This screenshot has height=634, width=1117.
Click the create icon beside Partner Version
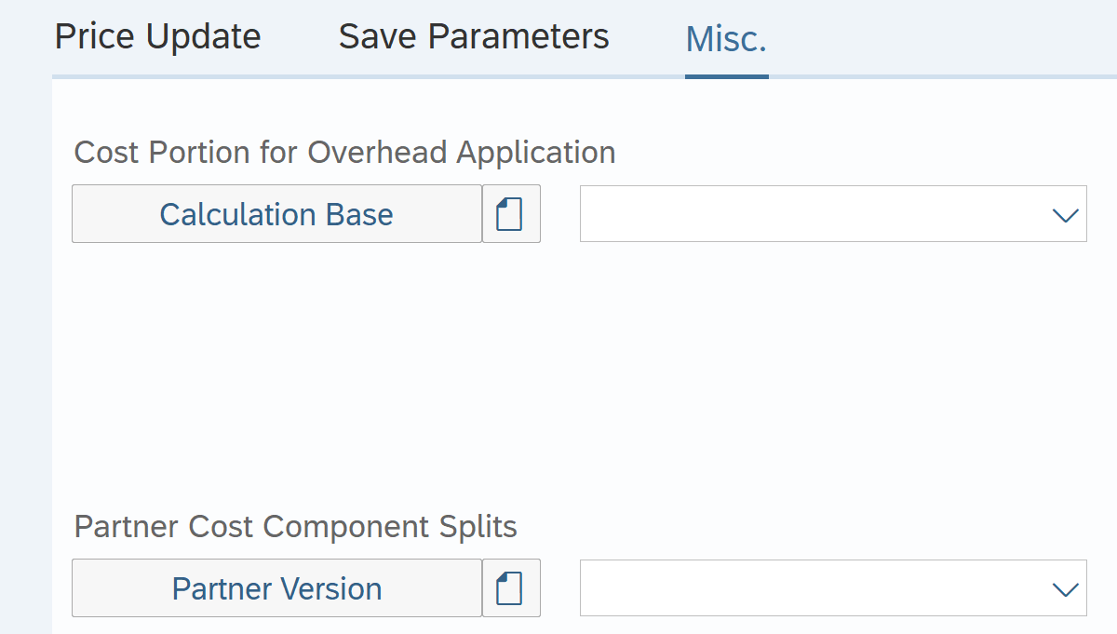point(510,588)
